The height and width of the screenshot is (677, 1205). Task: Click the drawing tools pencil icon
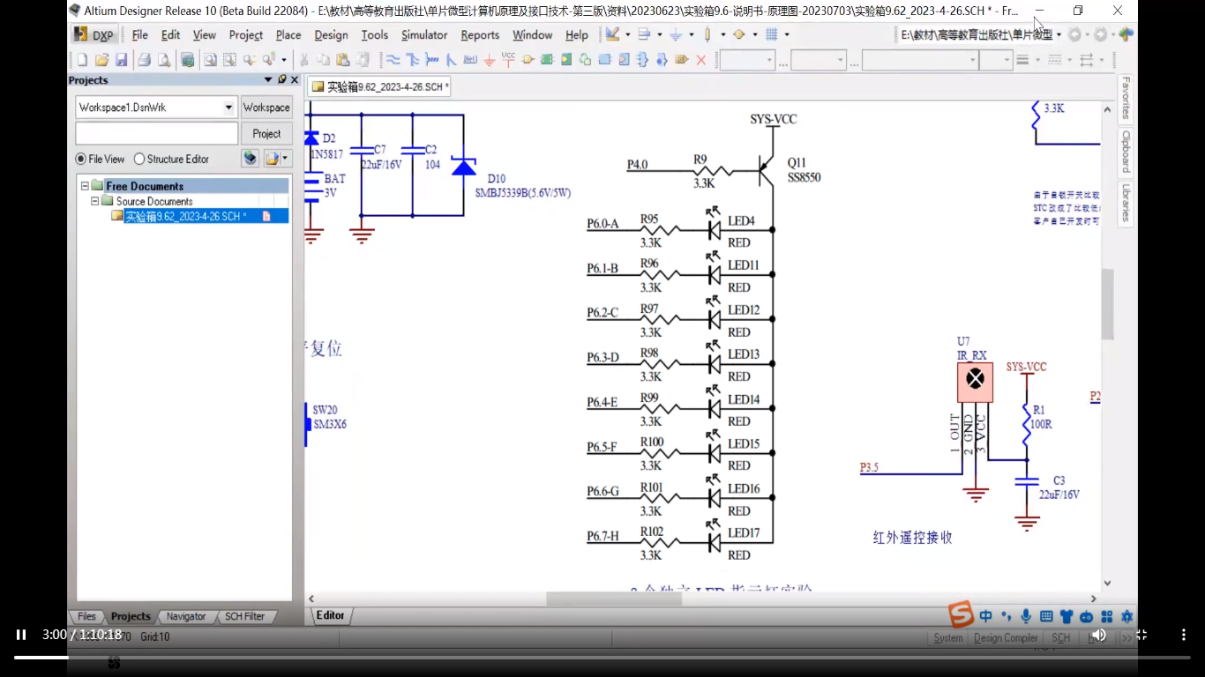pyautogui.click(x=613, y=34)
